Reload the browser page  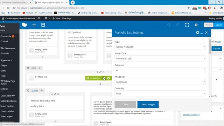tap(8, 8)
